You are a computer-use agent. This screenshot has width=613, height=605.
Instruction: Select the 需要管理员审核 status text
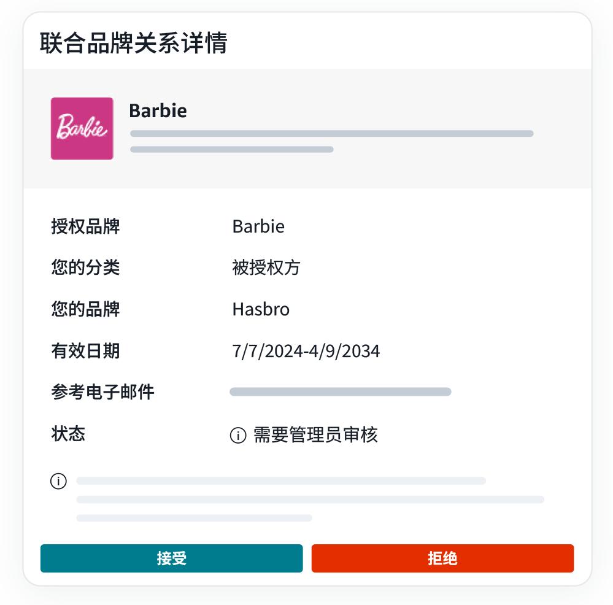click(x=315, y=435)
